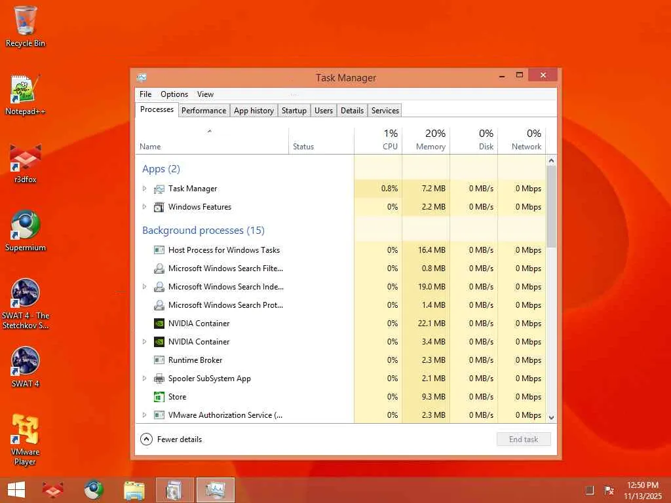Expand Microsoft Windows Search Indexer row
Screen dimensions: 671x503
(144, 287)
